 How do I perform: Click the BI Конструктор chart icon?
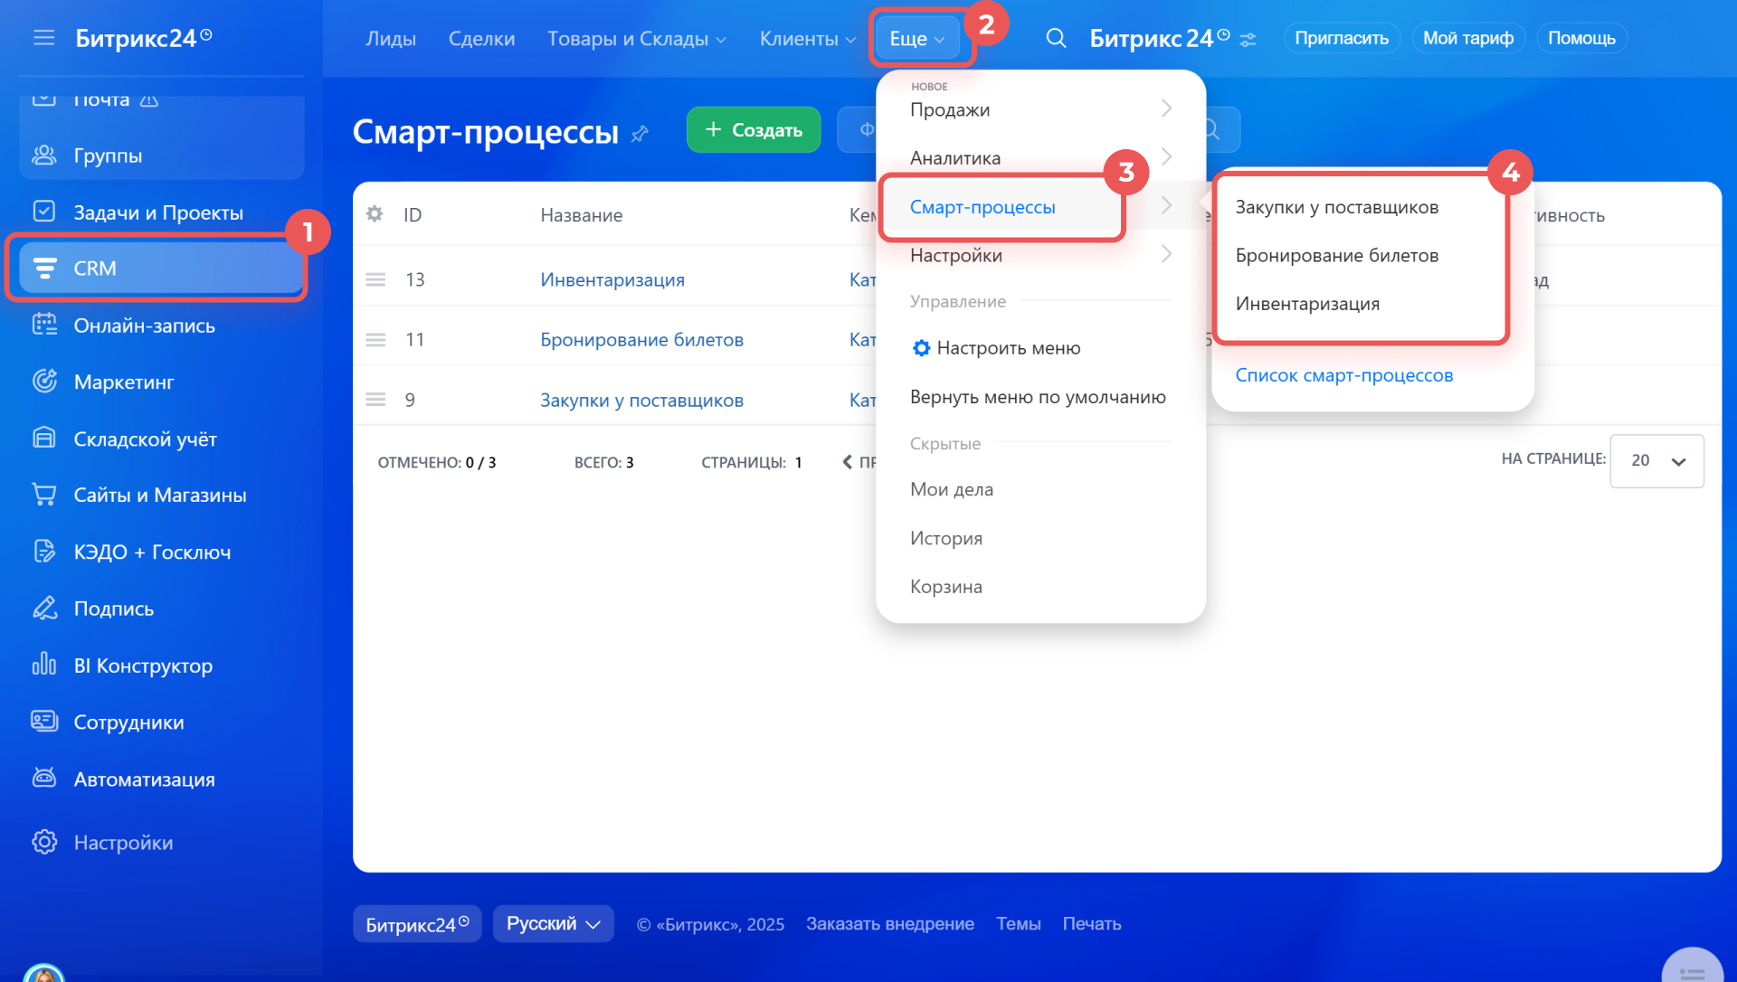click(x=44, y=665)
